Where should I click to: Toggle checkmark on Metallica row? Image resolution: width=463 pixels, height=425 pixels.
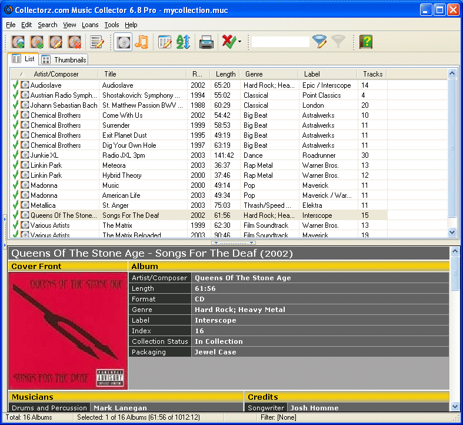[15, 205]
